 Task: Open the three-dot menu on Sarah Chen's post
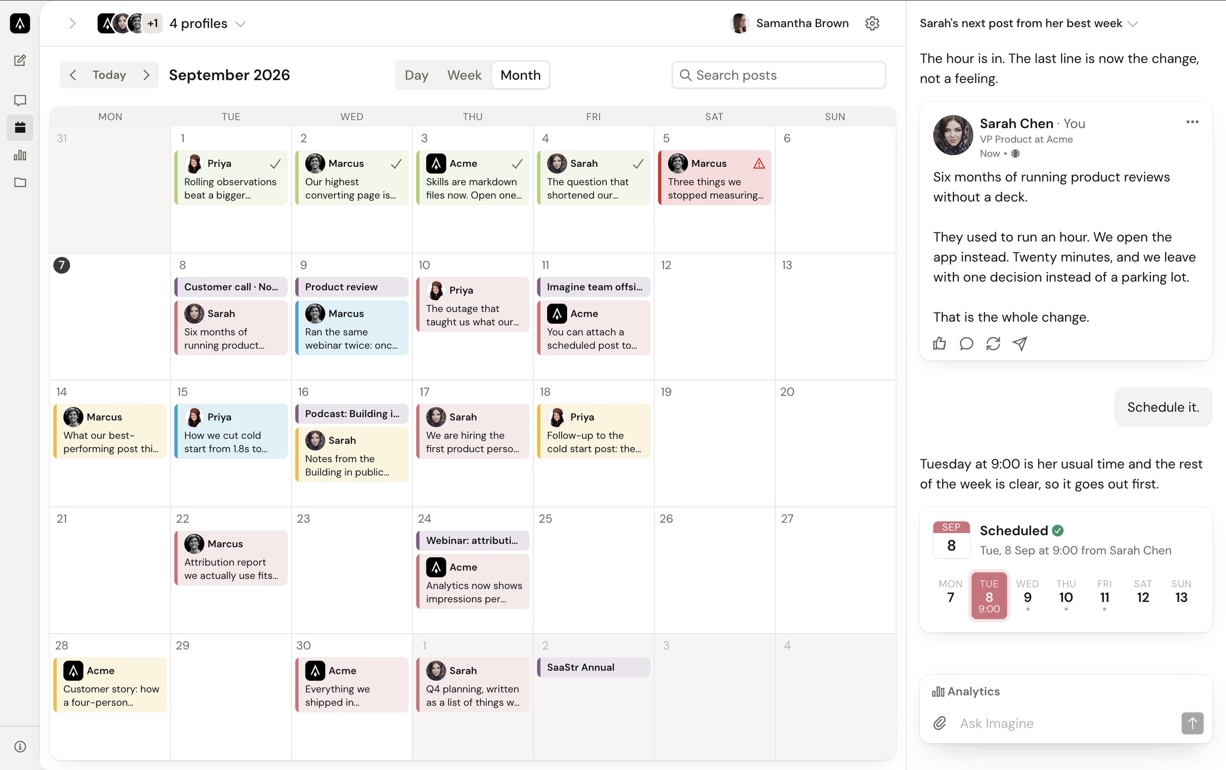pyautogui.click(x=1192, y=122)
